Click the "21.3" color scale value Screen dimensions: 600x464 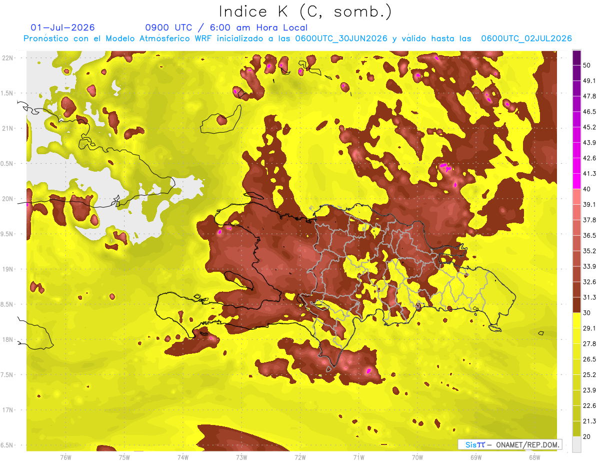tap(589, 421)
